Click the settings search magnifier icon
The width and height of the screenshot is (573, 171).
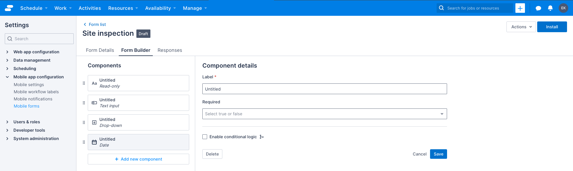pyautogui.click(x=10, y=39)
